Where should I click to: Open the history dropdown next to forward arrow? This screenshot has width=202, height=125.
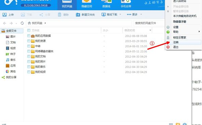coord(16,24)
